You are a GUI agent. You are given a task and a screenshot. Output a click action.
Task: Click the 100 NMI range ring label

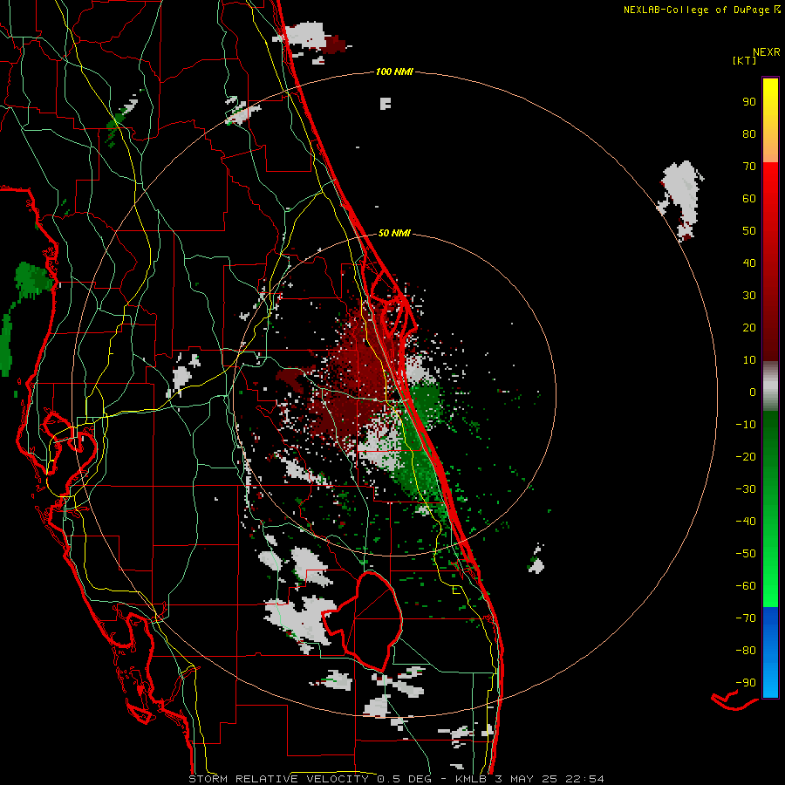pos(394,72)
